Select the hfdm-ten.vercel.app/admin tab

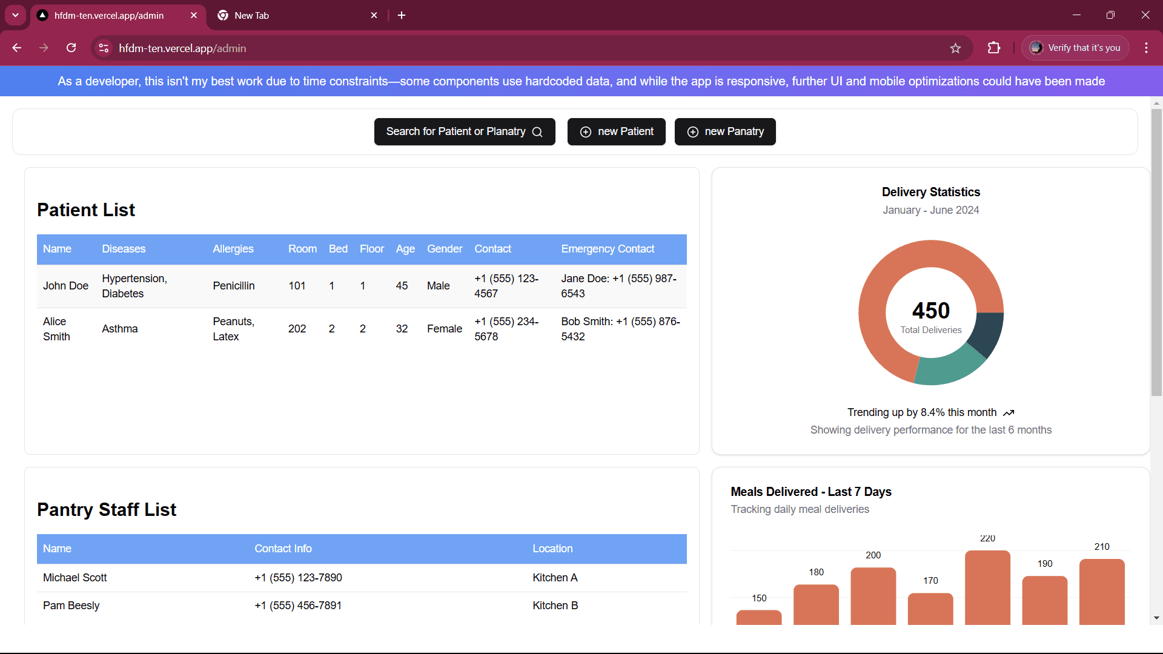click(109, 15)
